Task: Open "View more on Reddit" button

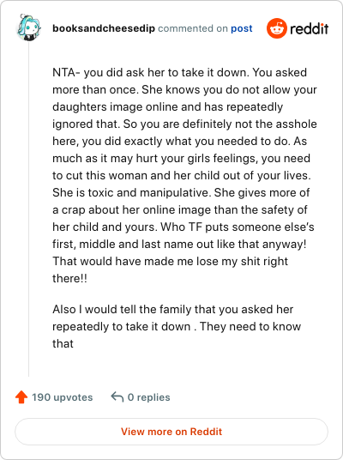Action: pyautogui.click(x=171, y=432)
